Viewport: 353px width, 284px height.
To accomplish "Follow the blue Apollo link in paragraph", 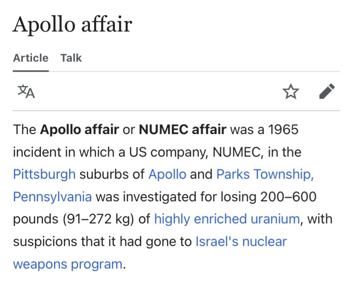I will [167, 174].
